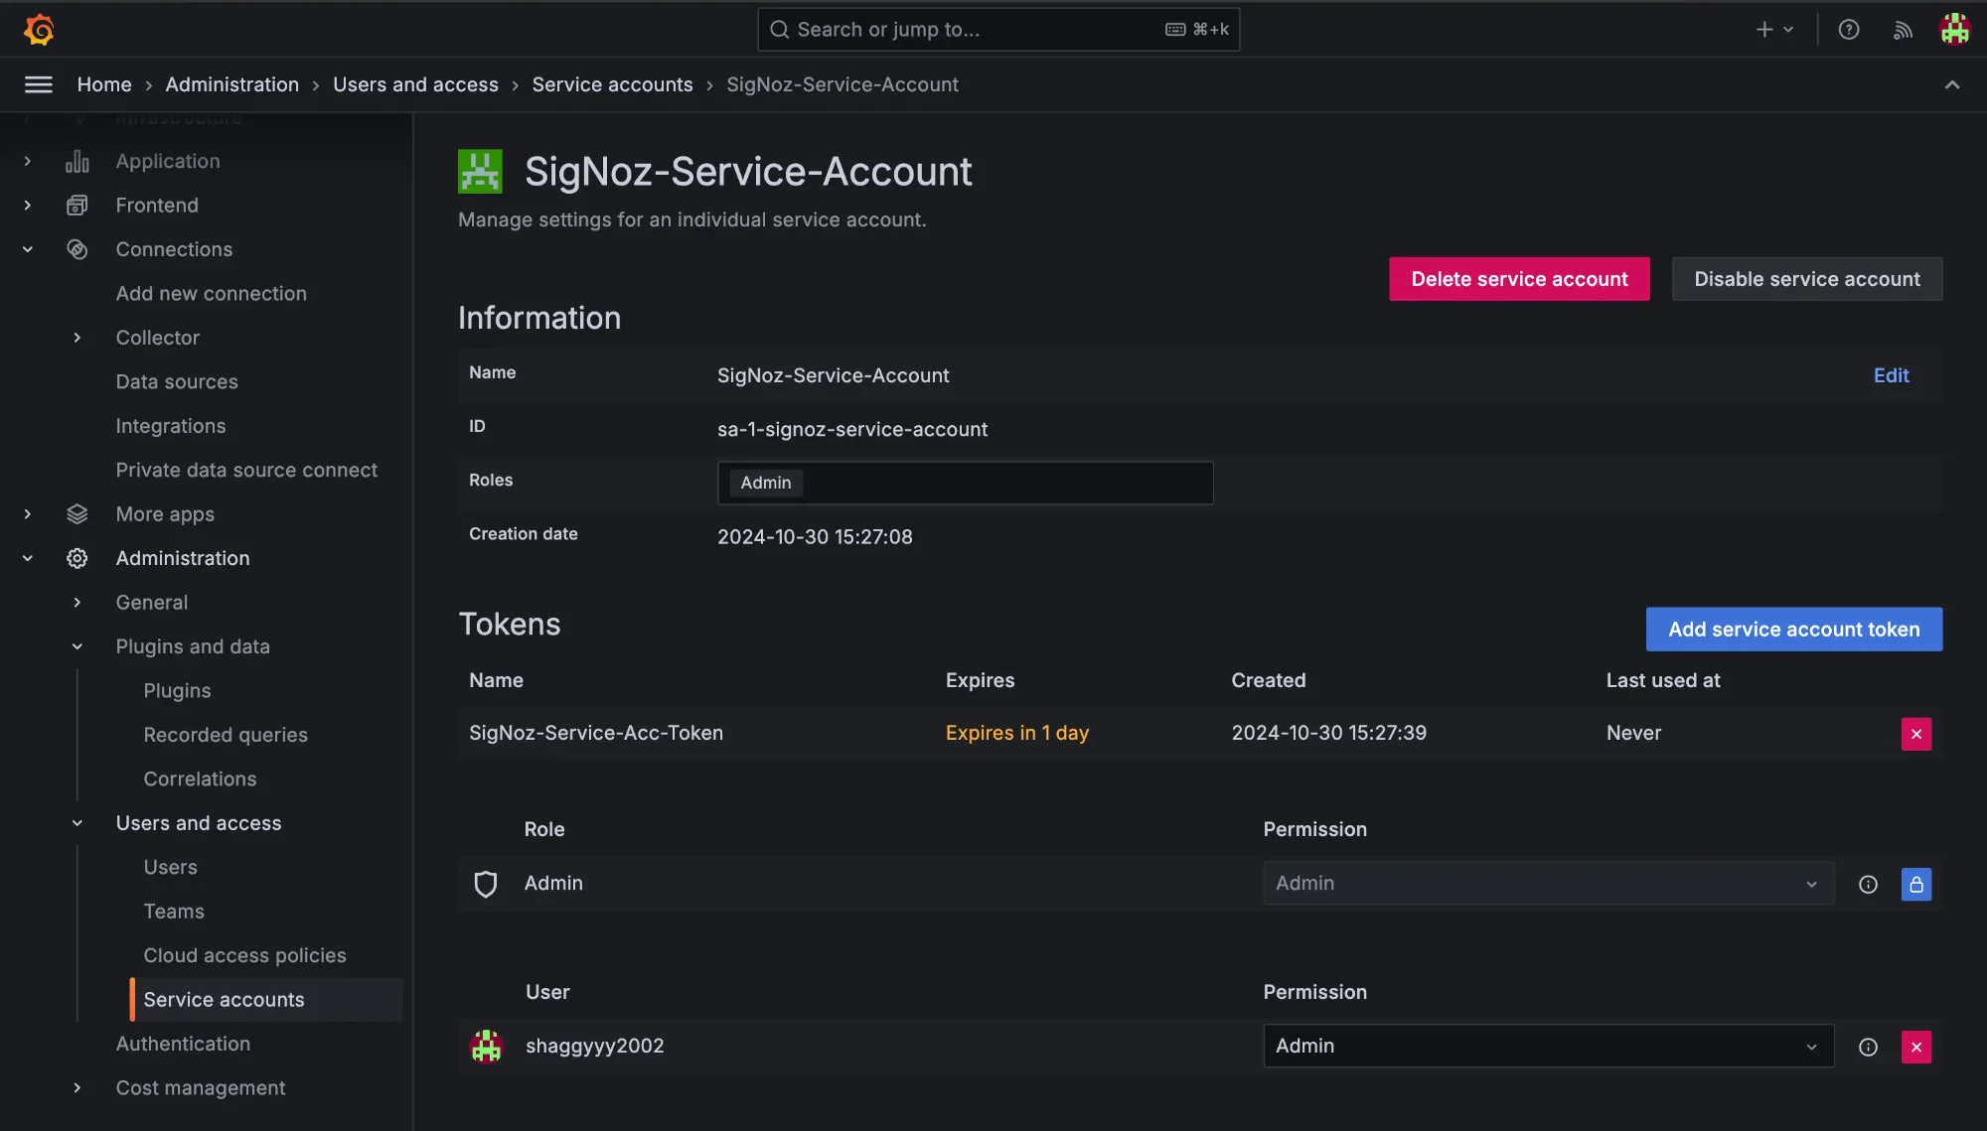Open Add new connection menu item
This screenshot has width=1987, height=1131.
(x=211, y=294)
